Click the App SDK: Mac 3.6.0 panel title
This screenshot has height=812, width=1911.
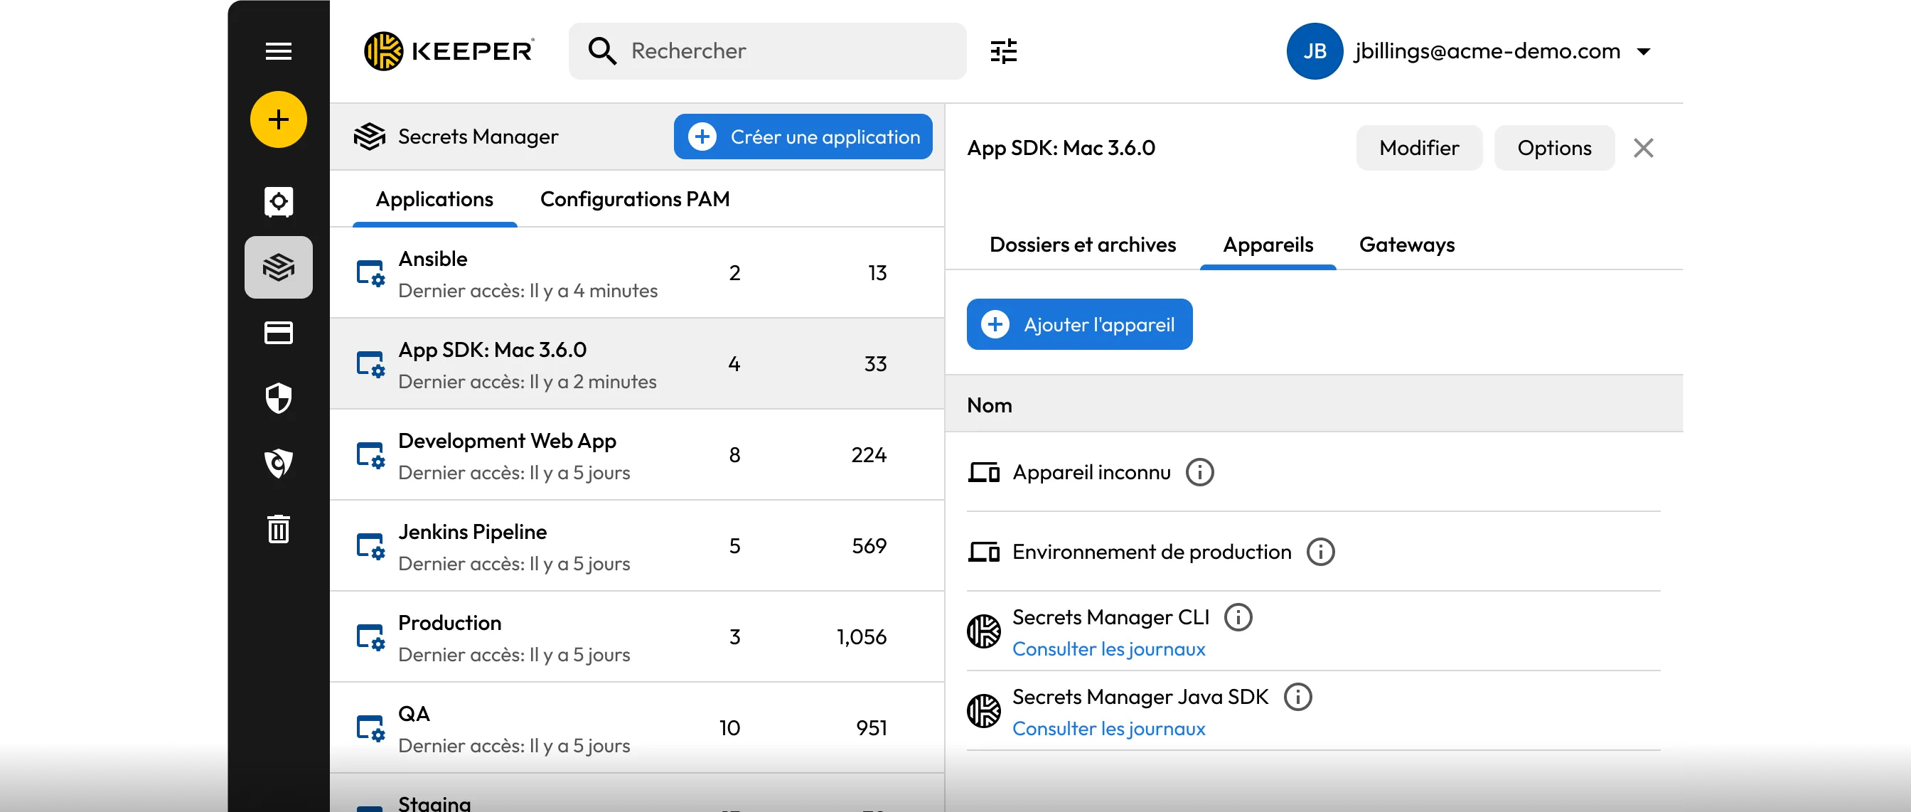[1061, 148]
